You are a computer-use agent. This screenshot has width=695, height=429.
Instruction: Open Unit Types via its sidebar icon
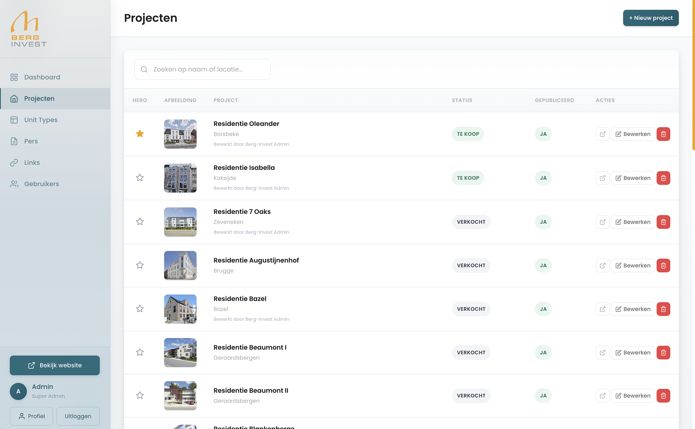click(x=14, y=120)
